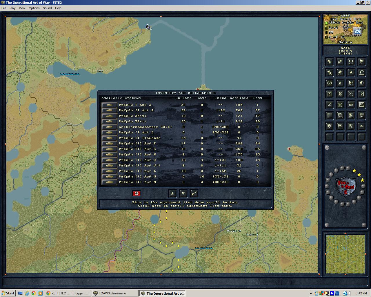
Task: Click the microphone button in the control panel
Action: point(329,126)
